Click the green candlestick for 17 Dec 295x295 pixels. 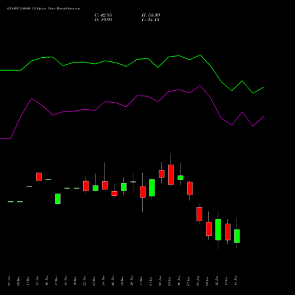(x=58, y=199)
